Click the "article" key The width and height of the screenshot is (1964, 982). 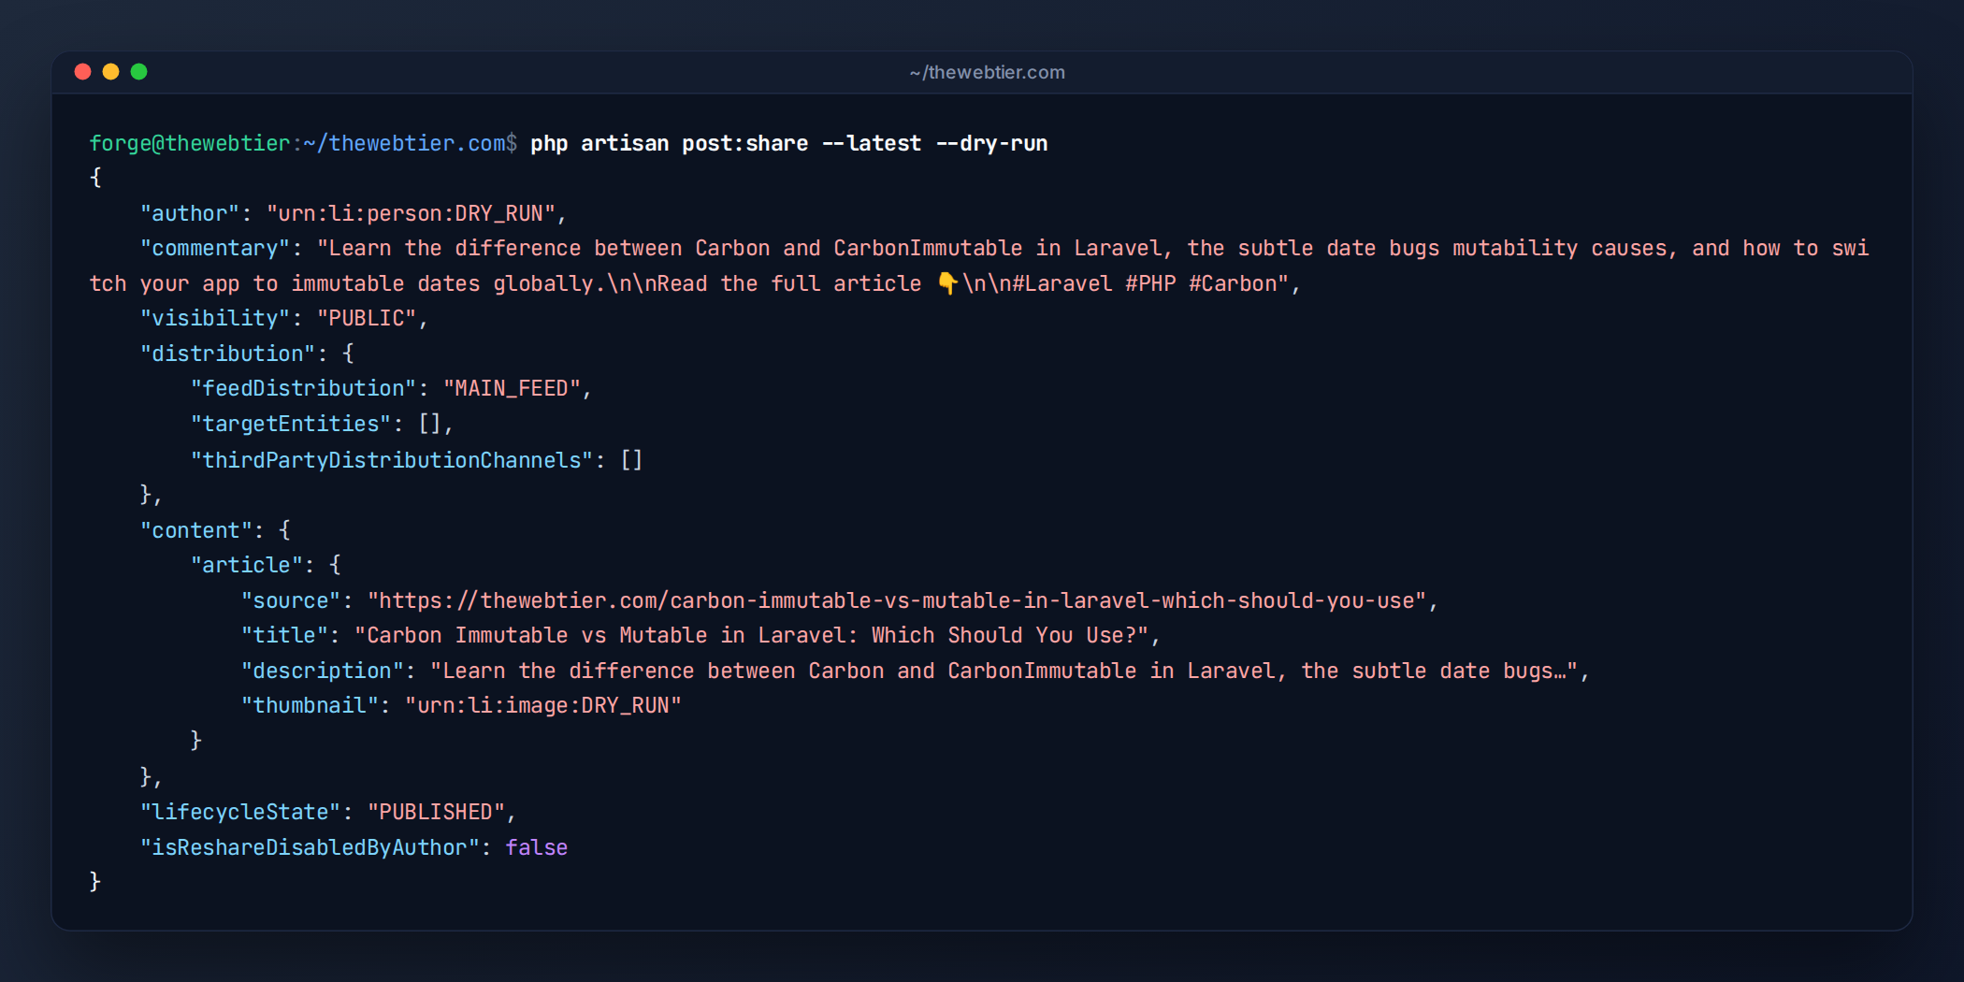click(x=247, y=565)
